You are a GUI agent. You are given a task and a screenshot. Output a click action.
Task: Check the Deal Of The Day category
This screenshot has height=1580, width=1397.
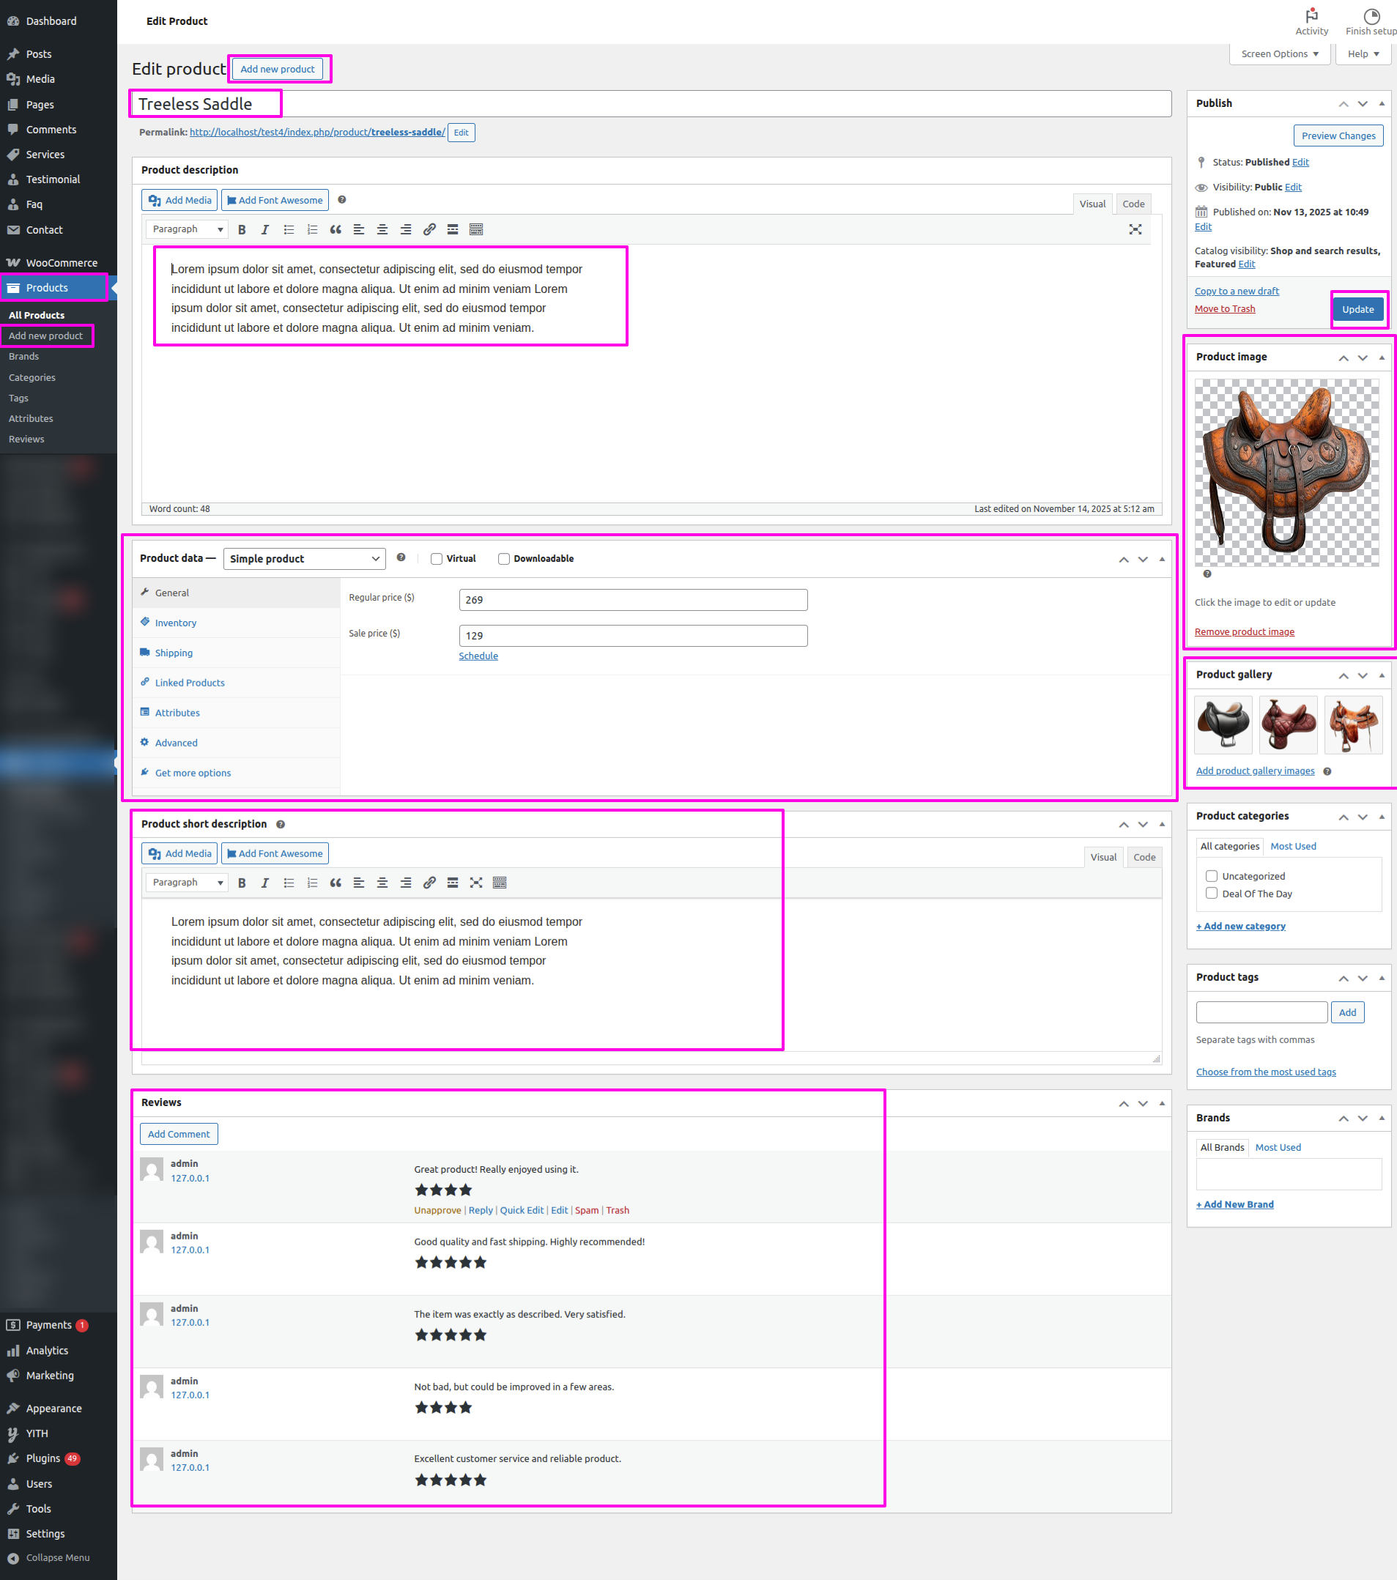point(1212,894)
